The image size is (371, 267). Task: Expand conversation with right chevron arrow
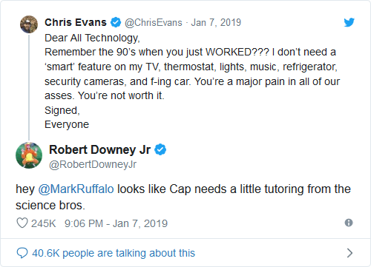point(349,253)
